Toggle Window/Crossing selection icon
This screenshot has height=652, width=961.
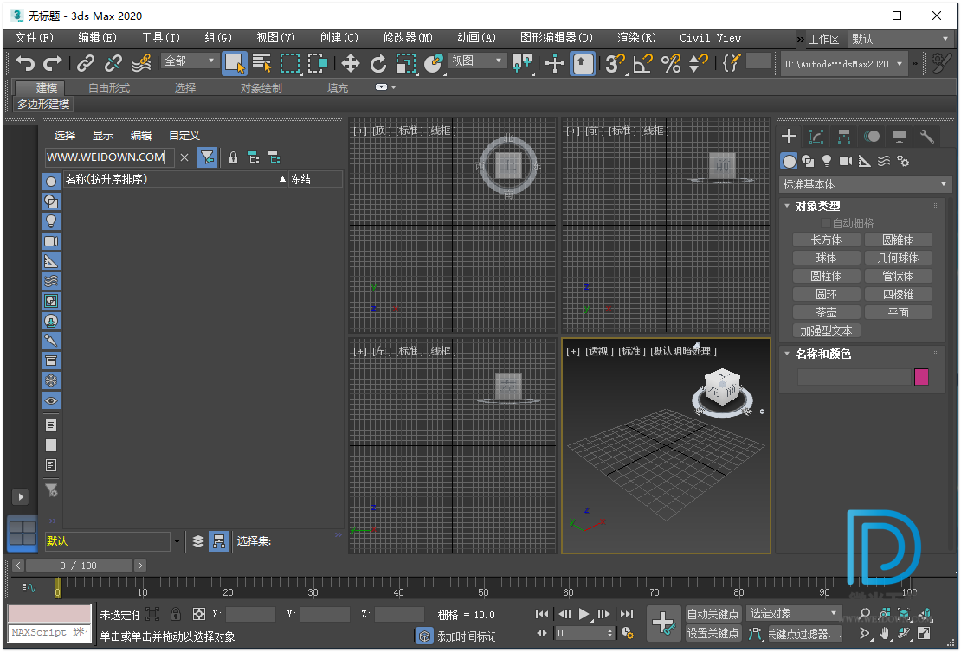[x=318, y=63]
